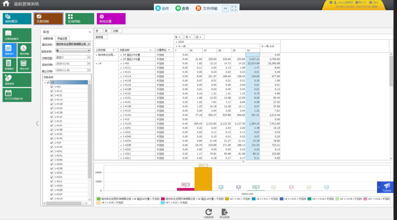Click the 1-401 orange legend swatch
The width and height of the screenshot is (397, 220).
[227, 199]
